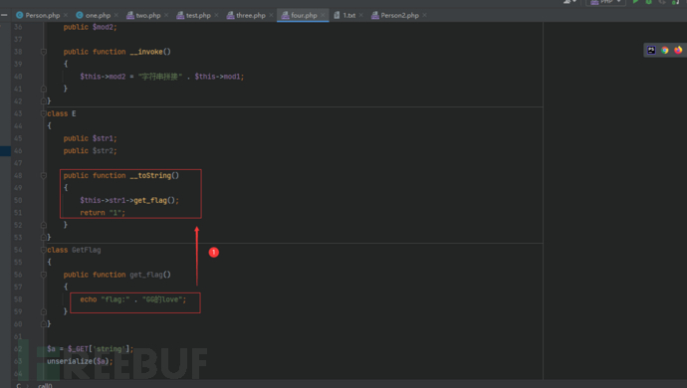Select the three.php tab

pos(251,15)
